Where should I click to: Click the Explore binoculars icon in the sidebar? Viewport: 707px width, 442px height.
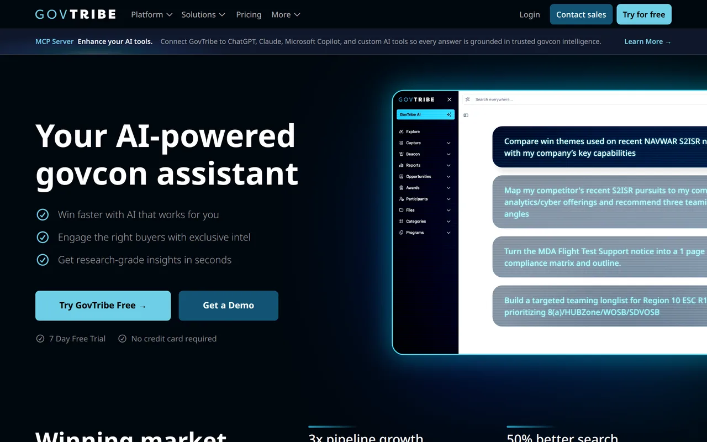pyautogui.click(x=401, y=131)
